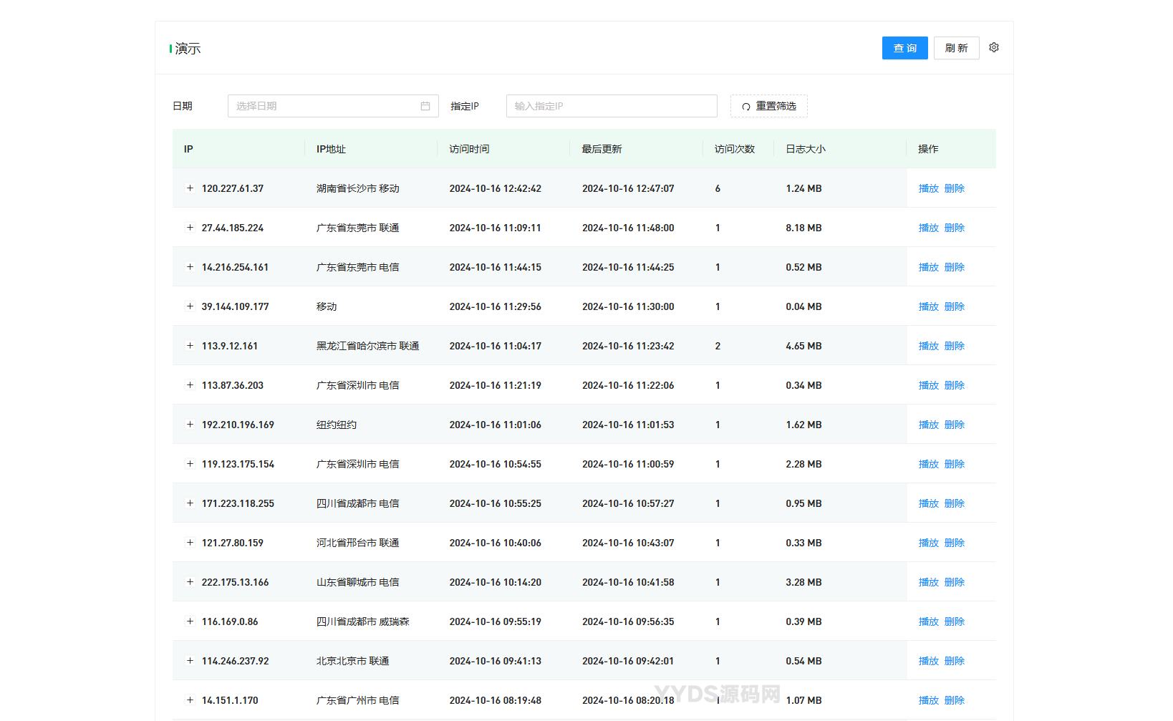This screenshot has width=1173, height=721.
Task: Delete the 121.27.80.159 record
Action: tap(954, 543)
